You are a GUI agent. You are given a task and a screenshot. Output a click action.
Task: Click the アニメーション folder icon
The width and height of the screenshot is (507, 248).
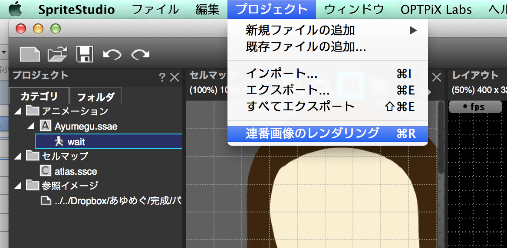click(x=32, y=111)
